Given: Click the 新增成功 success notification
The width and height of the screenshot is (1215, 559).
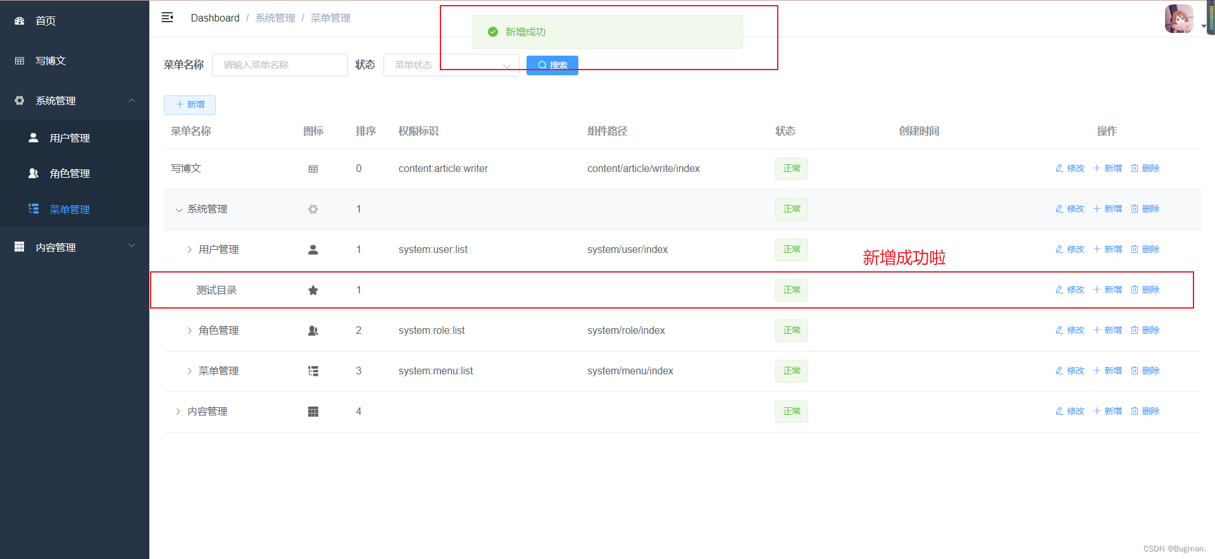Looking at the screenshot, I should pyautogui.click(x=607, y=32).
